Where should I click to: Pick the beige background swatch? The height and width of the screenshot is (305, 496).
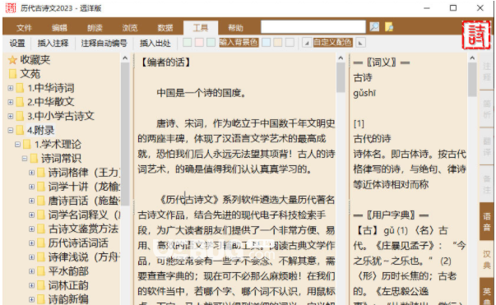pos(278,43)
